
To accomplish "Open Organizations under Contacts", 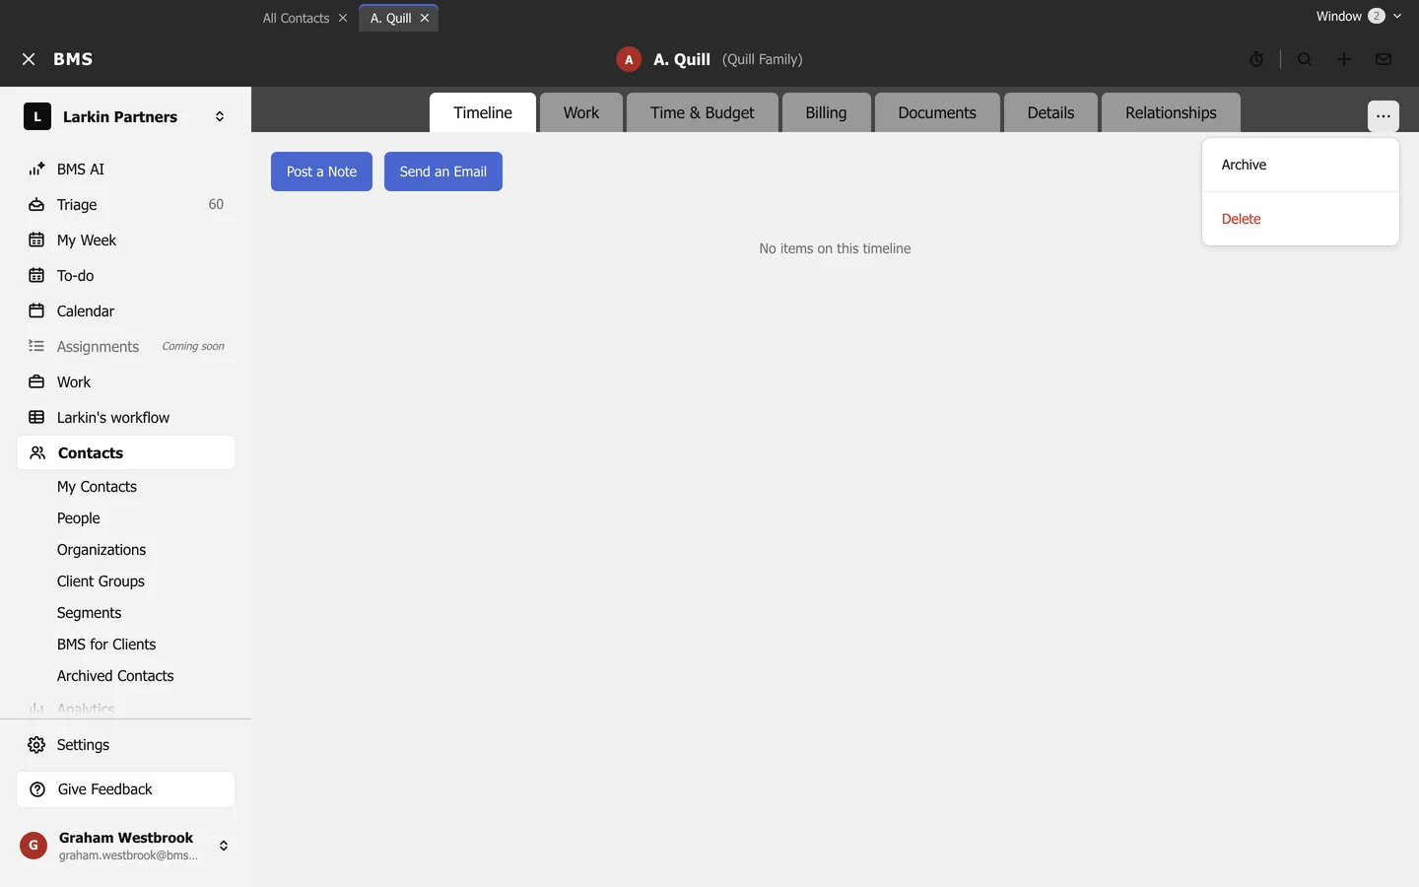I will (101, 550).
